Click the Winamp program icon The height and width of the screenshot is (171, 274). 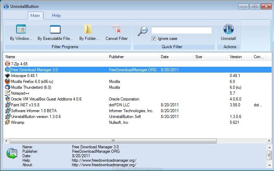(8, 122)
